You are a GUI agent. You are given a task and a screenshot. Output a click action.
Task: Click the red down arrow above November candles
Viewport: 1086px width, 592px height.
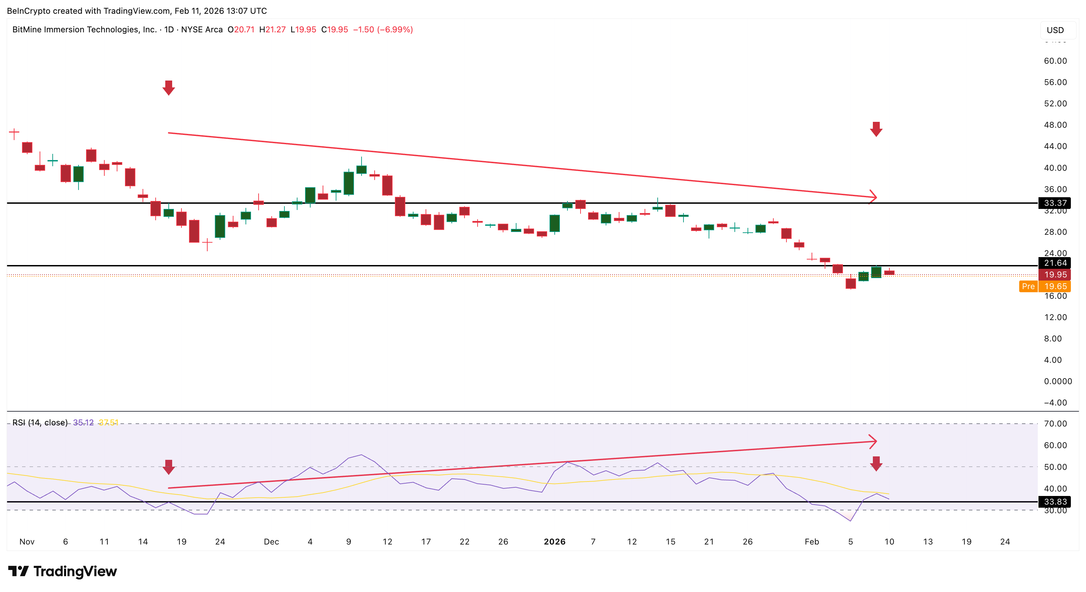(168, 88)
